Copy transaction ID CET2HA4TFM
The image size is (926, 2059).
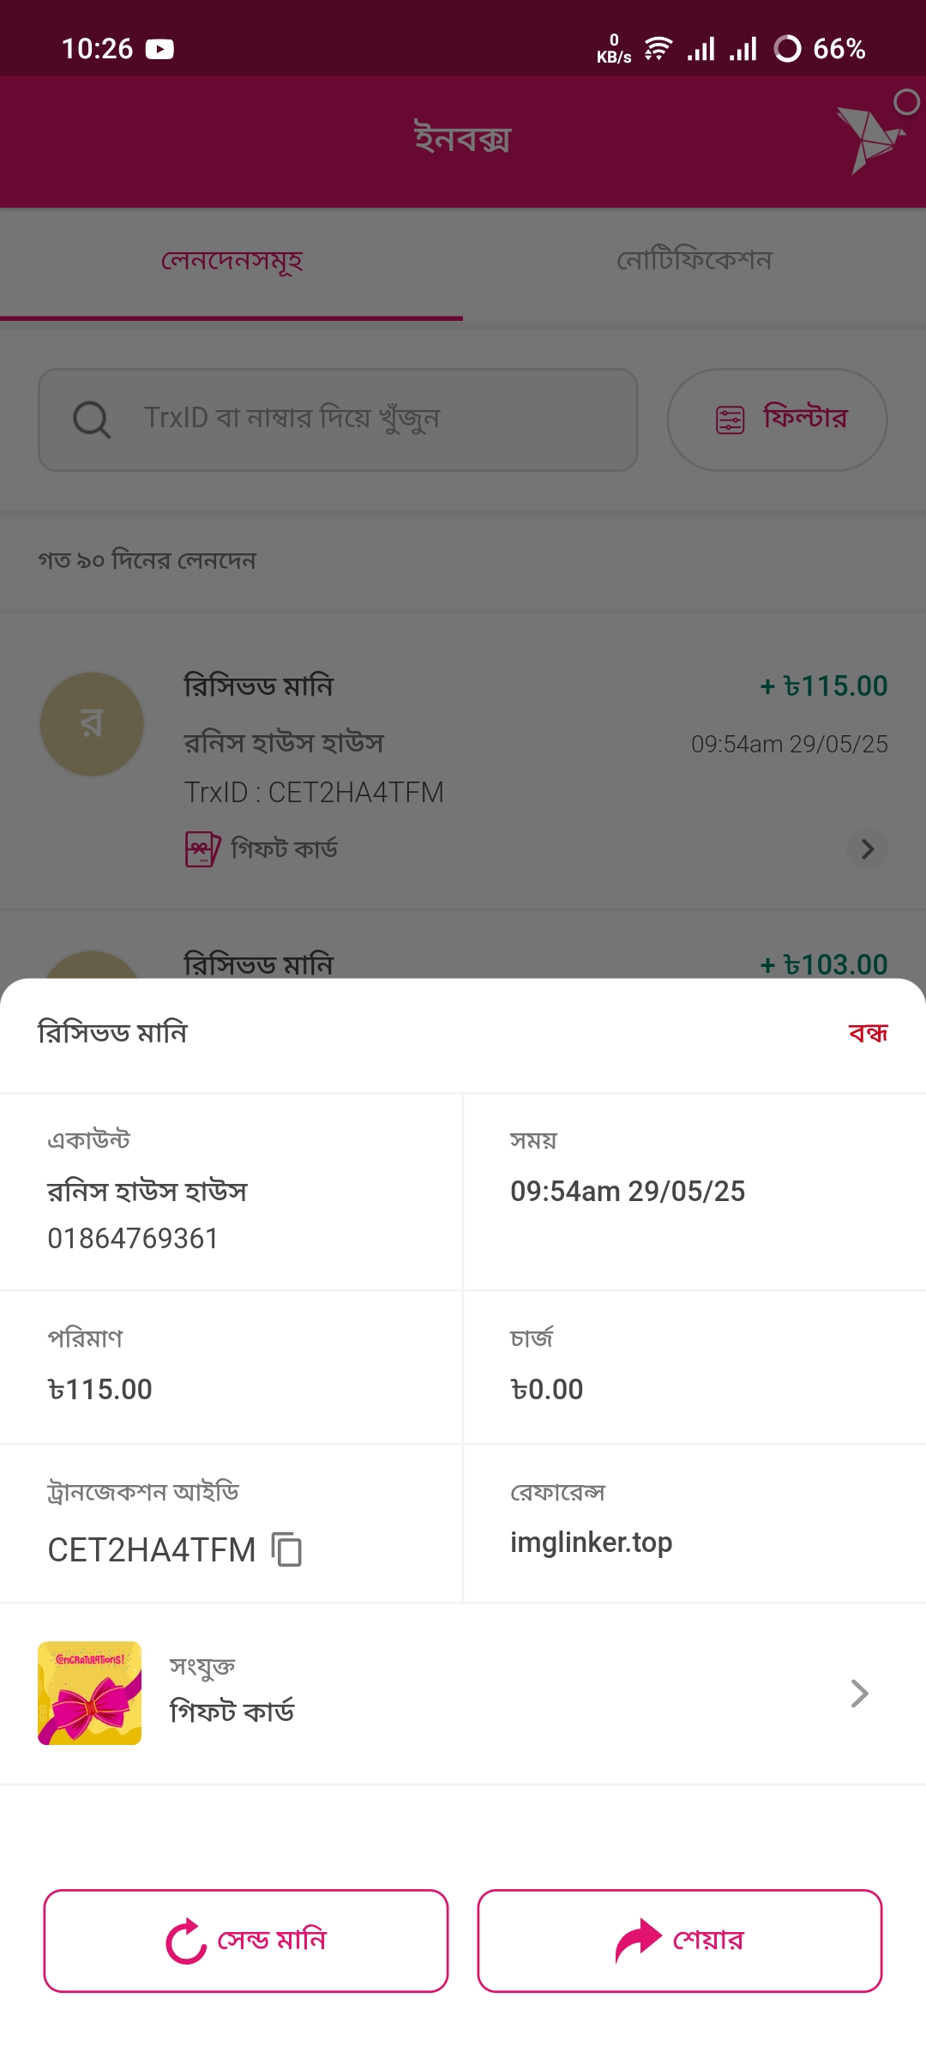click(x=287, y=1549)
